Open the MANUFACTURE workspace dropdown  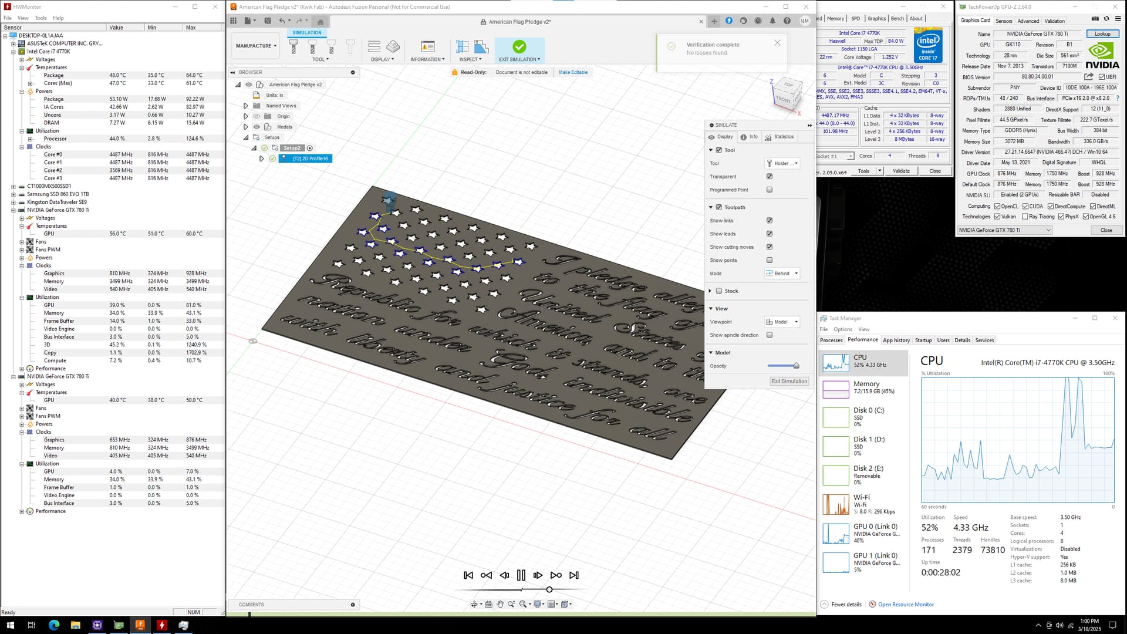point(256,46)
